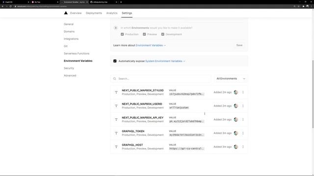The image size is (314, 176).
Task: Click the Save button
Action: [x=239, y=45]
